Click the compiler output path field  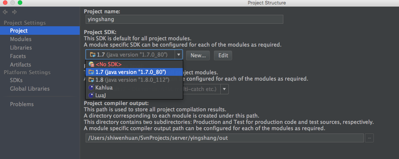[x=224, y=138]
